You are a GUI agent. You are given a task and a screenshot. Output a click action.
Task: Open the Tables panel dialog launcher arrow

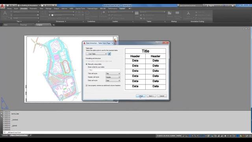[165, 21]
